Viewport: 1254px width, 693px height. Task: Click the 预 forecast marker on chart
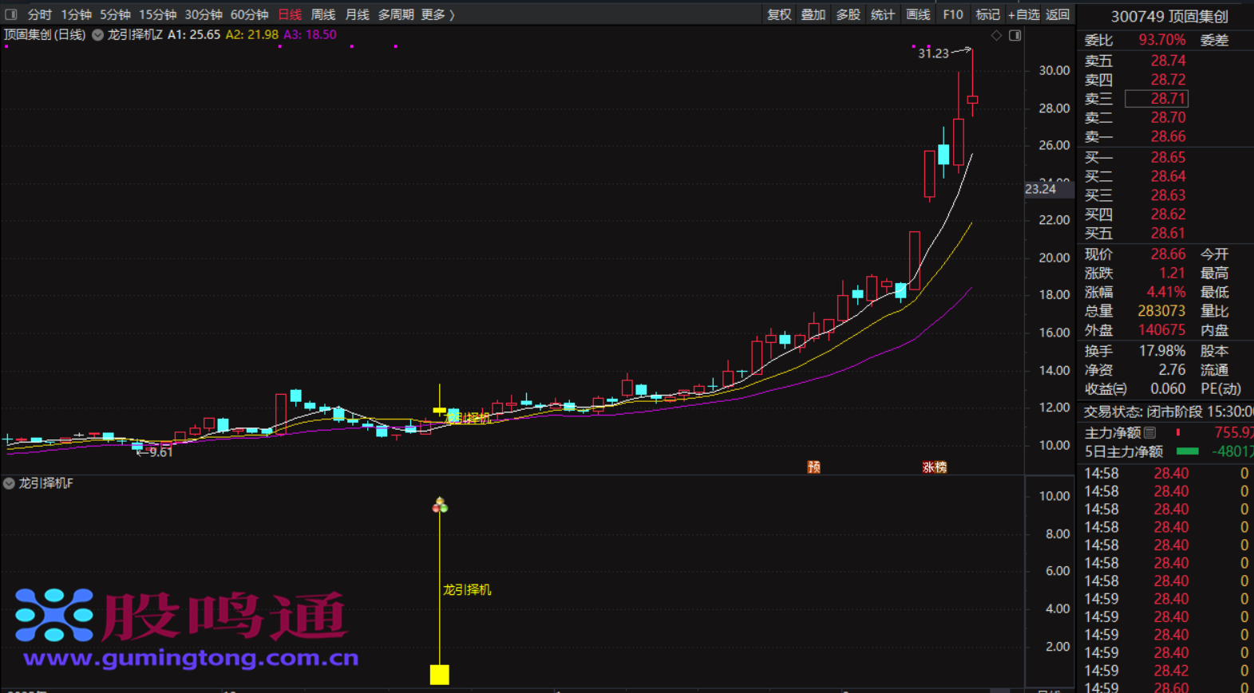(813, 467)
